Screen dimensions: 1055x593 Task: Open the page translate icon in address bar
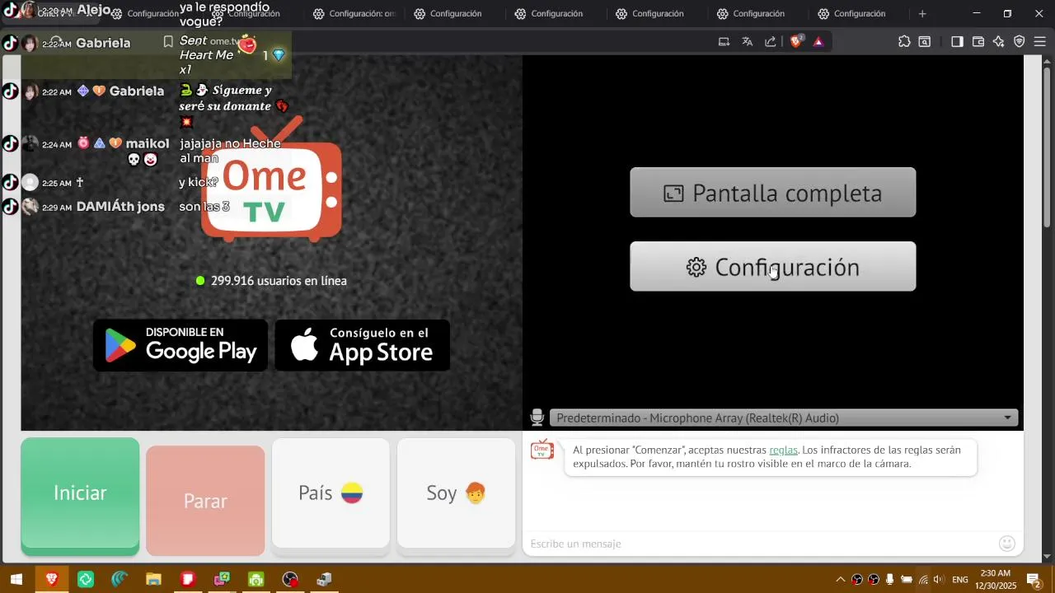[x=748, y=42]
